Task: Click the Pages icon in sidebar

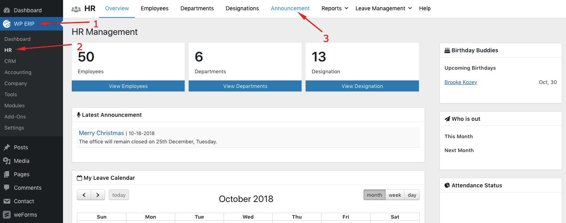Action: point(7,174)
